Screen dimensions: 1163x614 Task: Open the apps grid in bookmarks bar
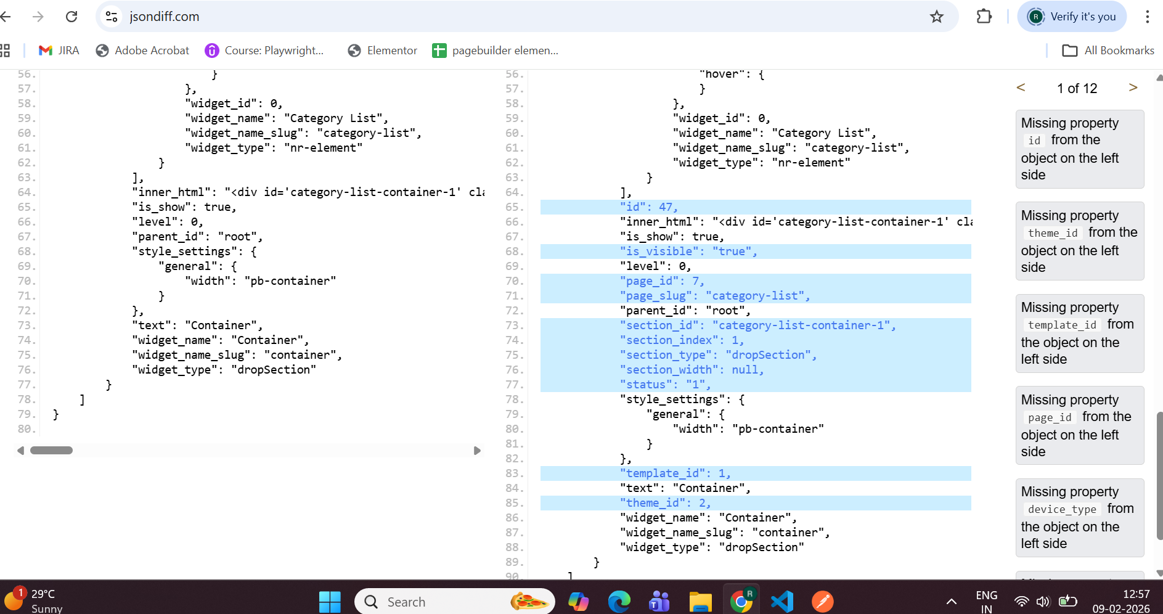pos(5,51)
